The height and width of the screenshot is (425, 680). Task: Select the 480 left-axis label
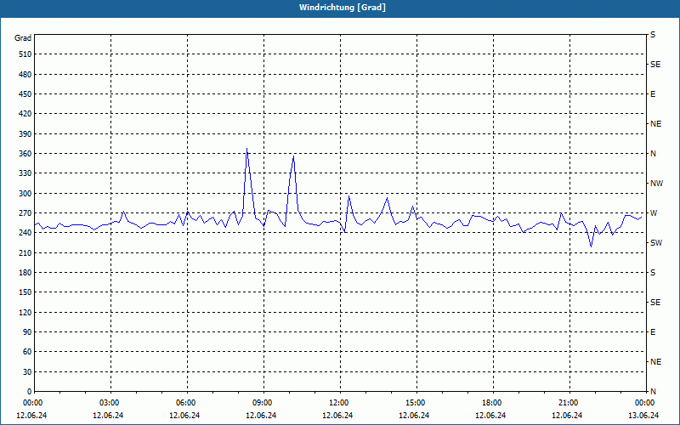[25, 74]
